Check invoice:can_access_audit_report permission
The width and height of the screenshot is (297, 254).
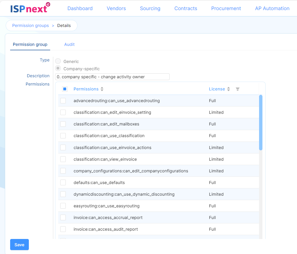pyautogui.click(x=63, y=229)
